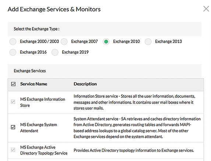This screenshot has height=161, width=211.
Task: Choose Exchange 2013 radio button
Action: tap(148, 42)
